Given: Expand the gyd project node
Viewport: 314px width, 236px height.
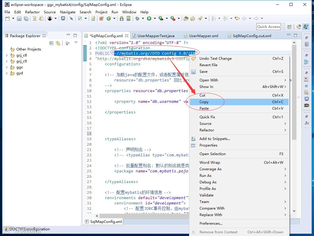Looking at the screenshot, I should pos(7,73).
